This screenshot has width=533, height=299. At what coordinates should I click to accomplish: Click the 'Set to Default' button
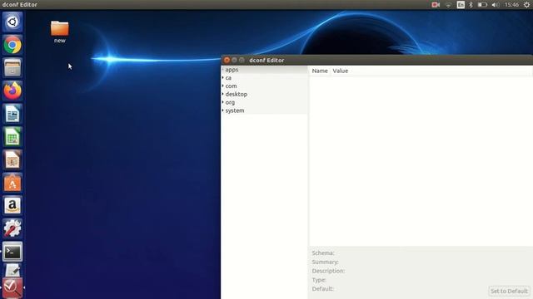(509, 291)
